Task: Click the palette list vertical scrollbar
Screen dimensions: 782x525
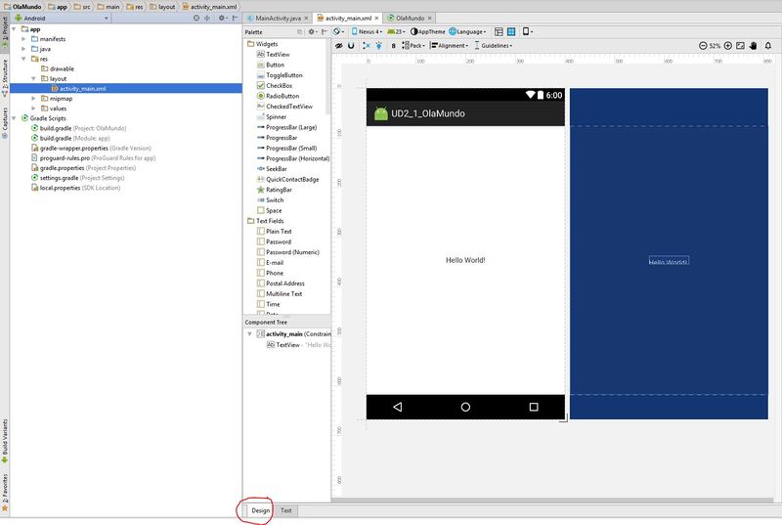Action: tap(327, 77)
